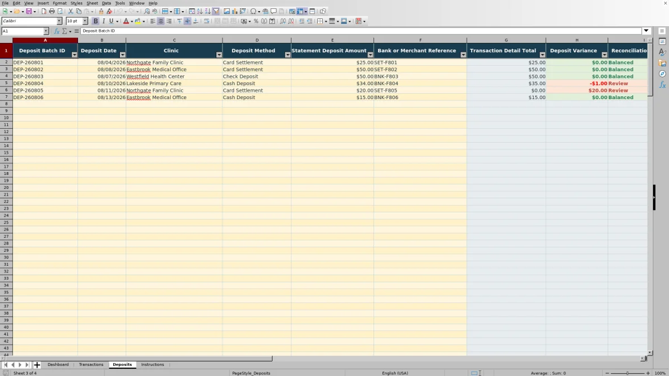Click the Cut scissors icon
The height and width of the screenshot is (376, 669).
(71, 11)
